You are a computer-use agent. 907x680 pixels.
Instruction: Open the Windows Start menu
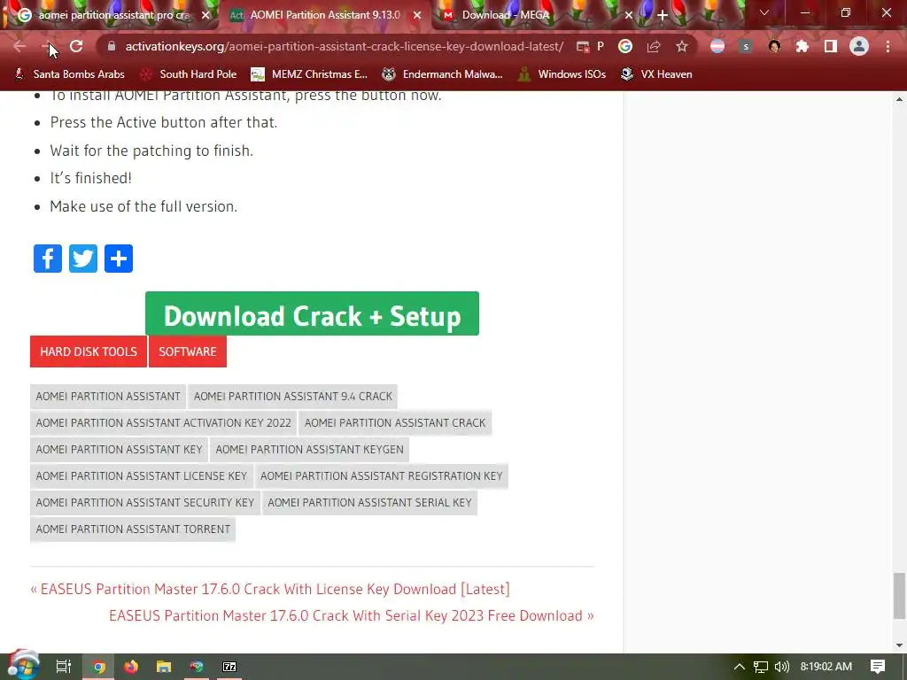[x=23, y=666]
